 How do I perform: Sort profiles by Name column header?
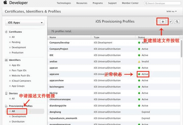[53, 38]
